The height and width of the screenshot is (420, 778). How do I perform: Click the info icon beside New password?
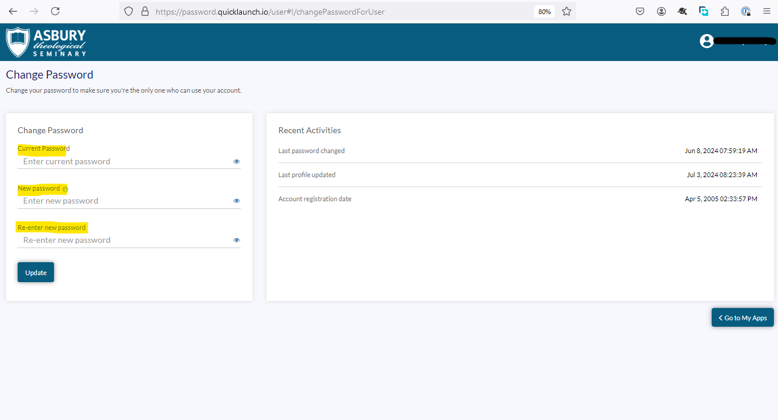65,189
